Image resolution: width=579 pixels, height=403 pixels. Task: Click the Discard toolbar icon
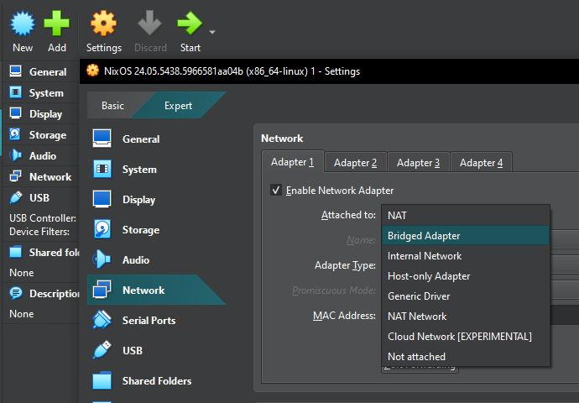tap(150, 24)
